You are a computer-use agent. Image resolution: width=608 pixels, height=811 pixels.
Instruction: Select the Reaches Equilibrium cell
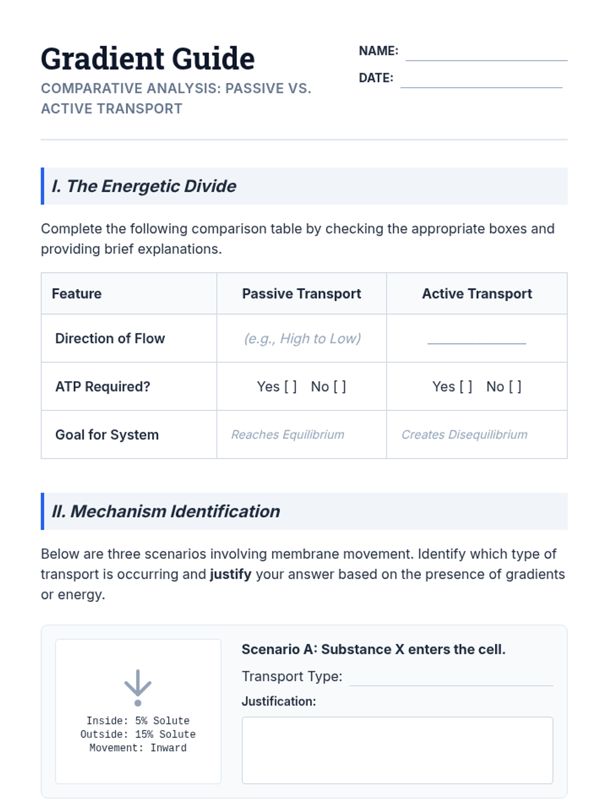coord(288,435)
